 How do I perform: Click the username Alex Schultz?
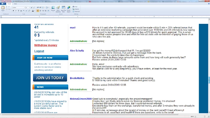[77, 50]
